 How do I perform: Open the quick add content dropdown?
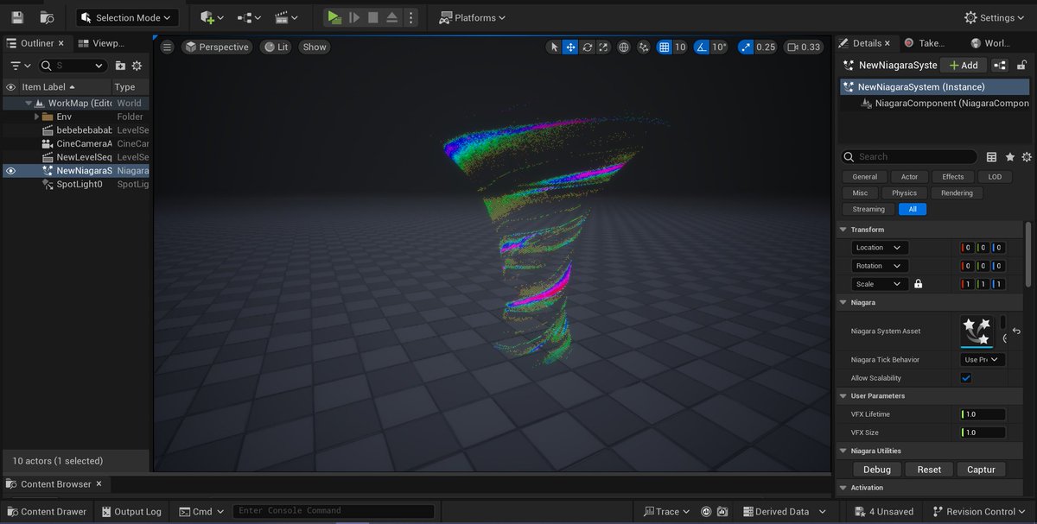[212, 17]
